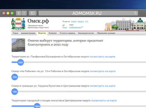Click the glasses accessibility icon
This screenshot has height=108, width=146.
coord(71,25)
